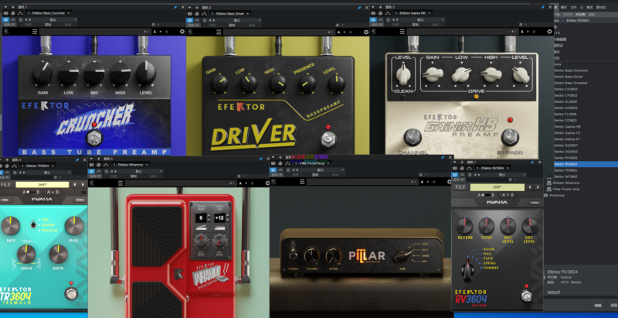This screenshot has height=318, width=618.
Task: Select Efektor Bass Smasher in browser list
Action: [570, 83]
